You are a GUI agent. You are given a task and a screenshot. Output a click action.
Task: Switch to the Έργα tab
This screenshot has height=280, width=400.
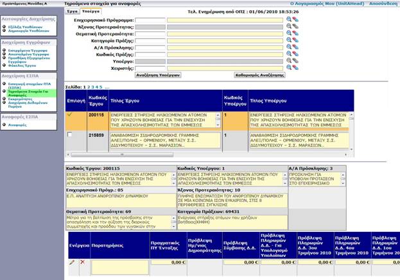(x=73, y=12)
